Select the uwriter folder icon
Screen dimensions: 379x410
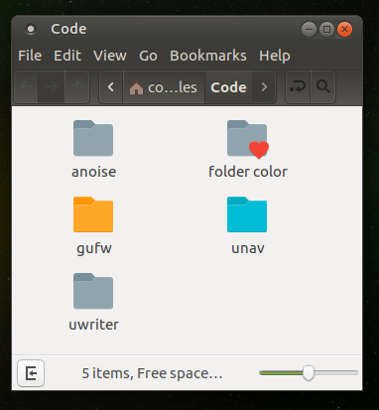[x=93, y=291]
